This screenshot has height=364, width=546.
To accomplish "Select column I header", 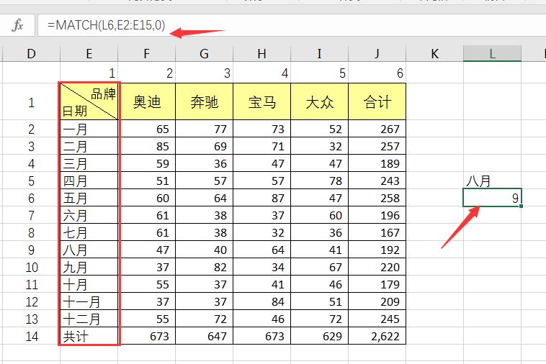I will click(319, 54).
